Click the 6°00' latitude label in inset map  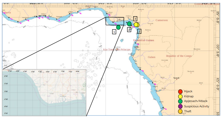coord(6,76)
